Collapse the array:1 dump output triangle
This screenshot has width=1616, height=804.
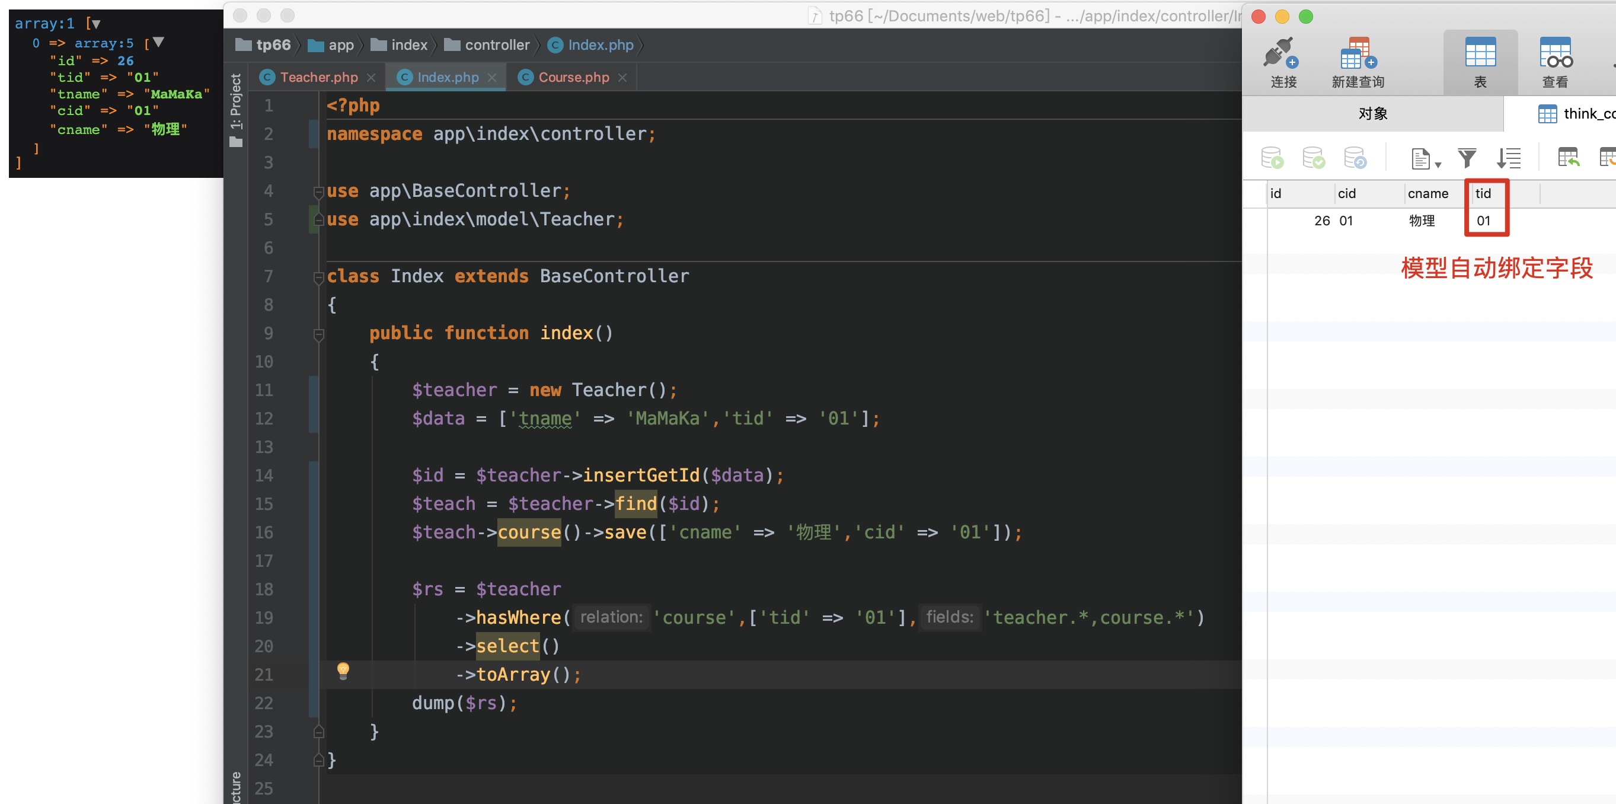click(95, 24)
